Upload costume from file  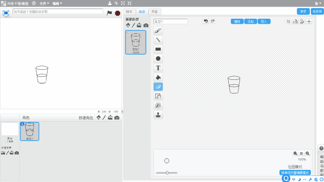[x=139, y=25]
